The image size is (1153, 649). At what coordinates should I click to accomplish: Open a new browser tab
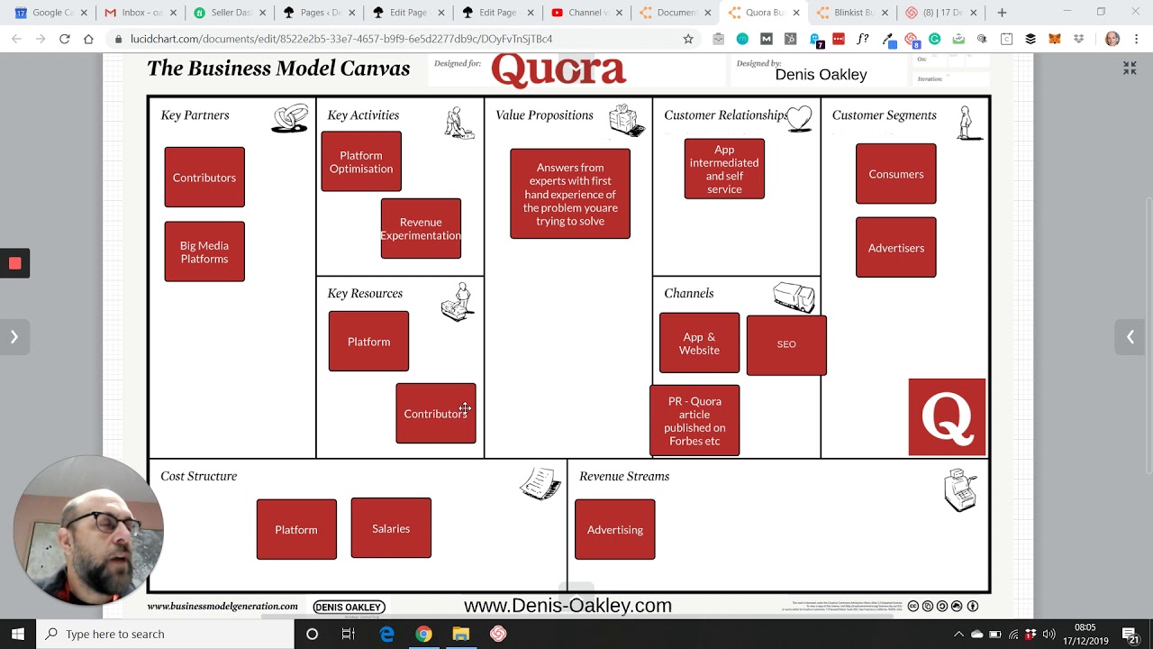click(1002, 13)
